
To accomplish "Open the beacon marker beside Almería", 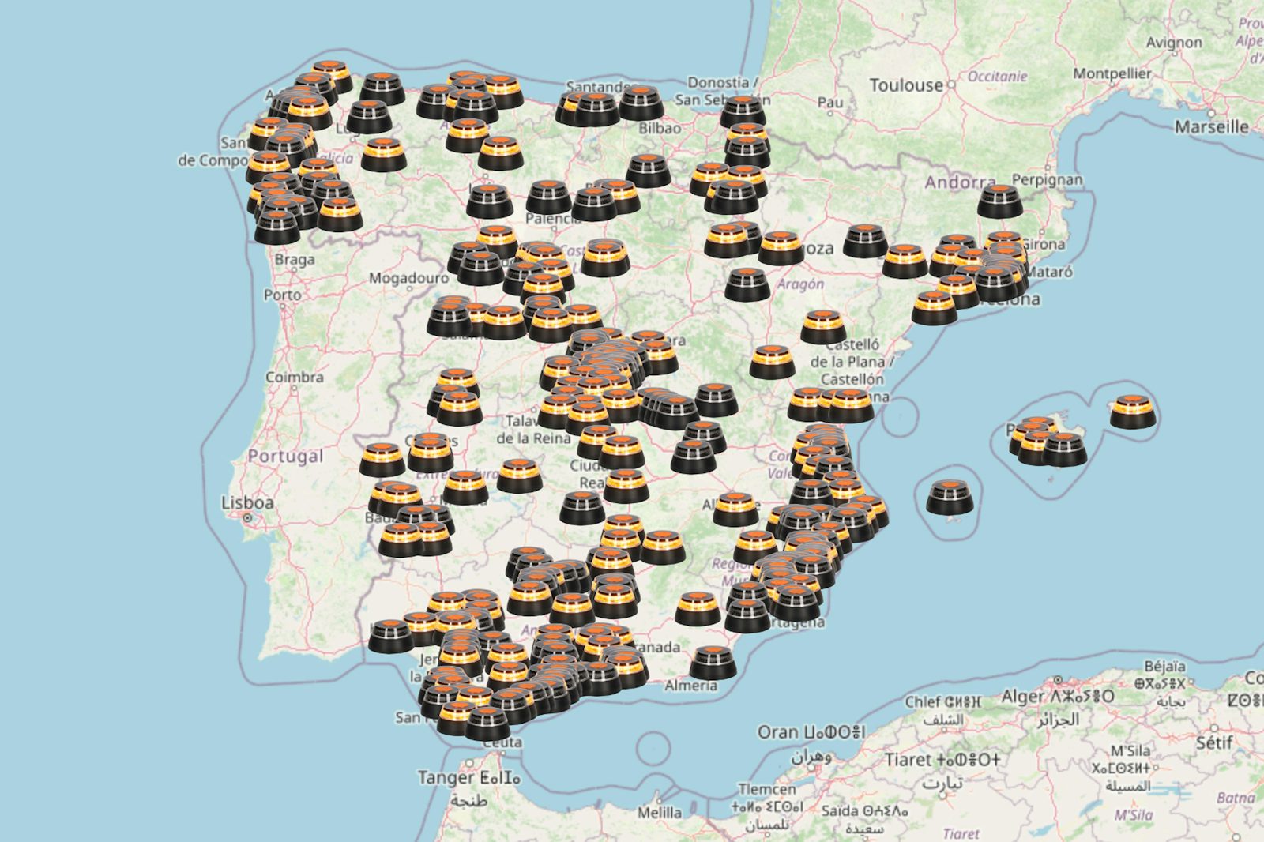I will pyautogui.click(x=713, y=663).
